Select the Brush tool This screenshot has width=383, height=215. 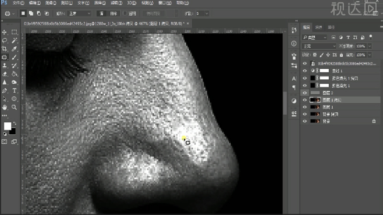pos(14,57)
